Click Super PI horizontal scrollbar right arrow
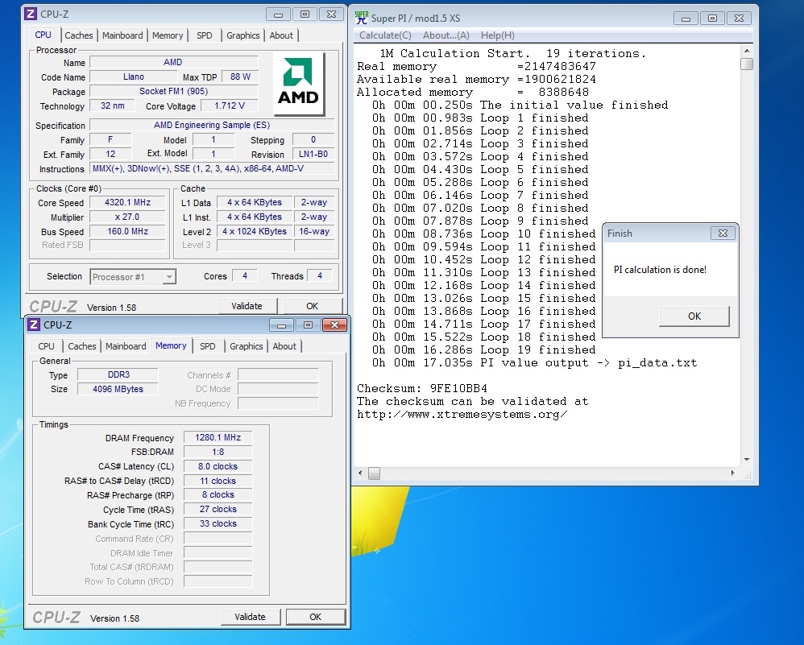The image size is (804, 645). 732,473
